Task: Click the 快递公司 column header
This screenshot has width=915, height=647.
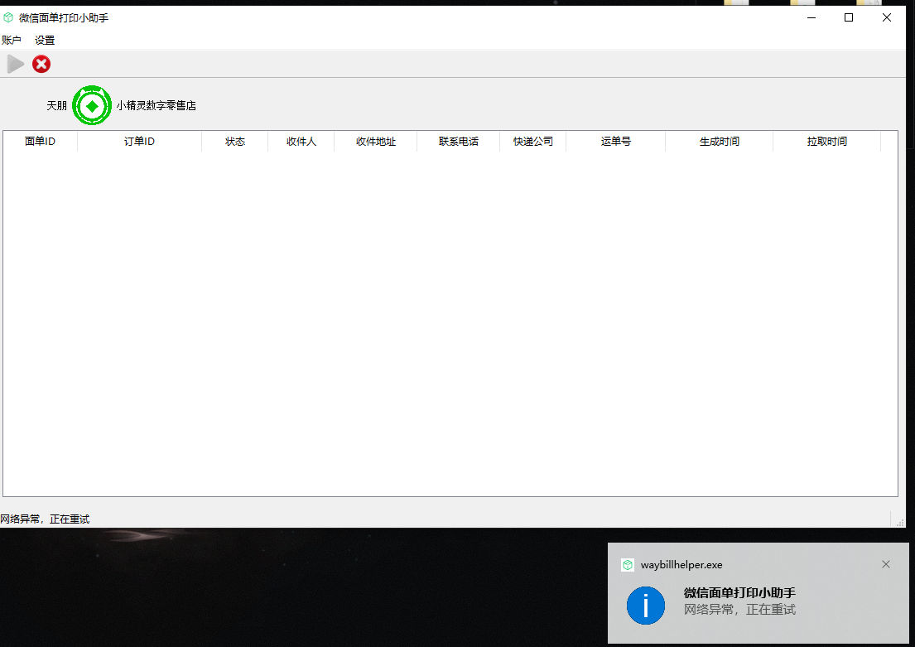Action: point(532,142)
